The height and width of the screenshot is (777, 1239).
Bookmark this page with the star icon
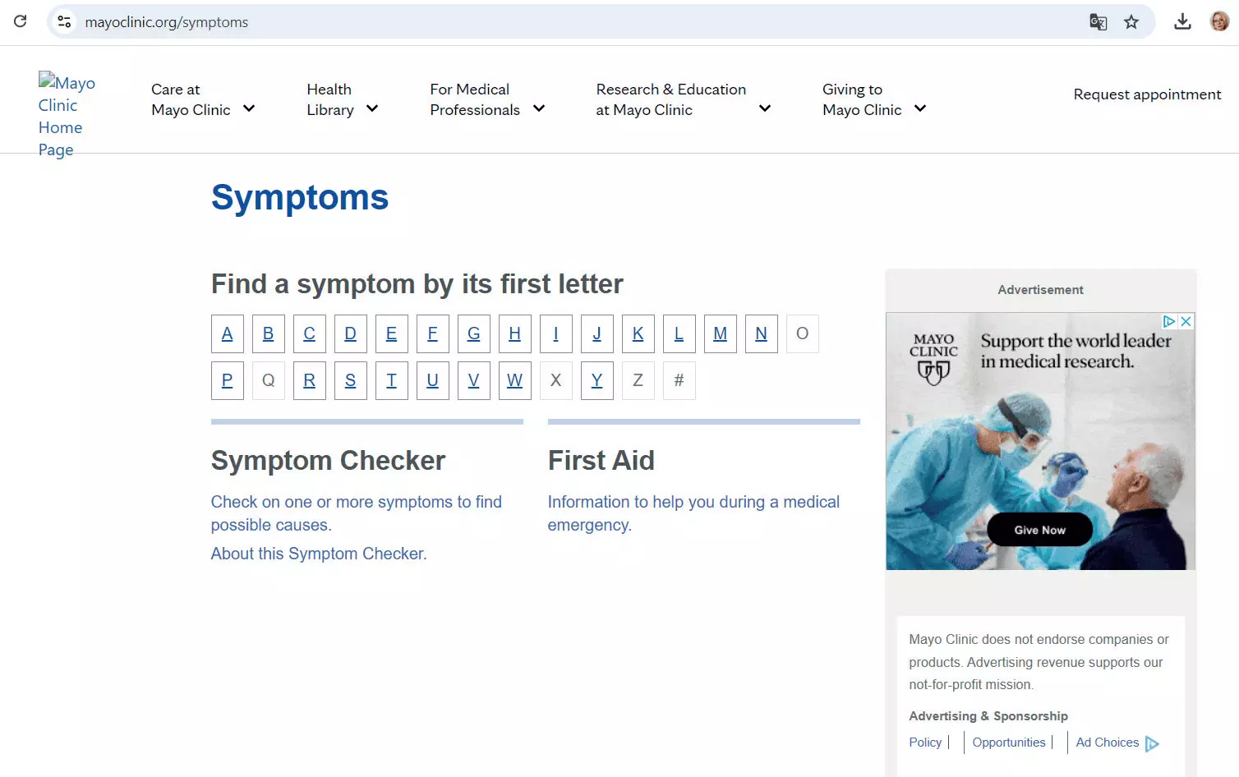tap(1131, 22)
